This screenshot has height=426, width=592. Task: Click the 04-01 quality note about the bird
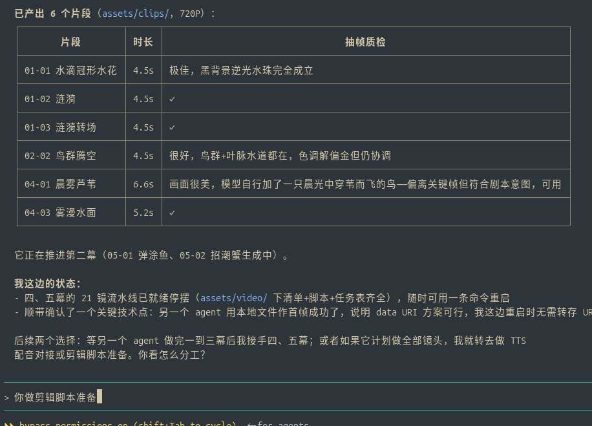365,184
